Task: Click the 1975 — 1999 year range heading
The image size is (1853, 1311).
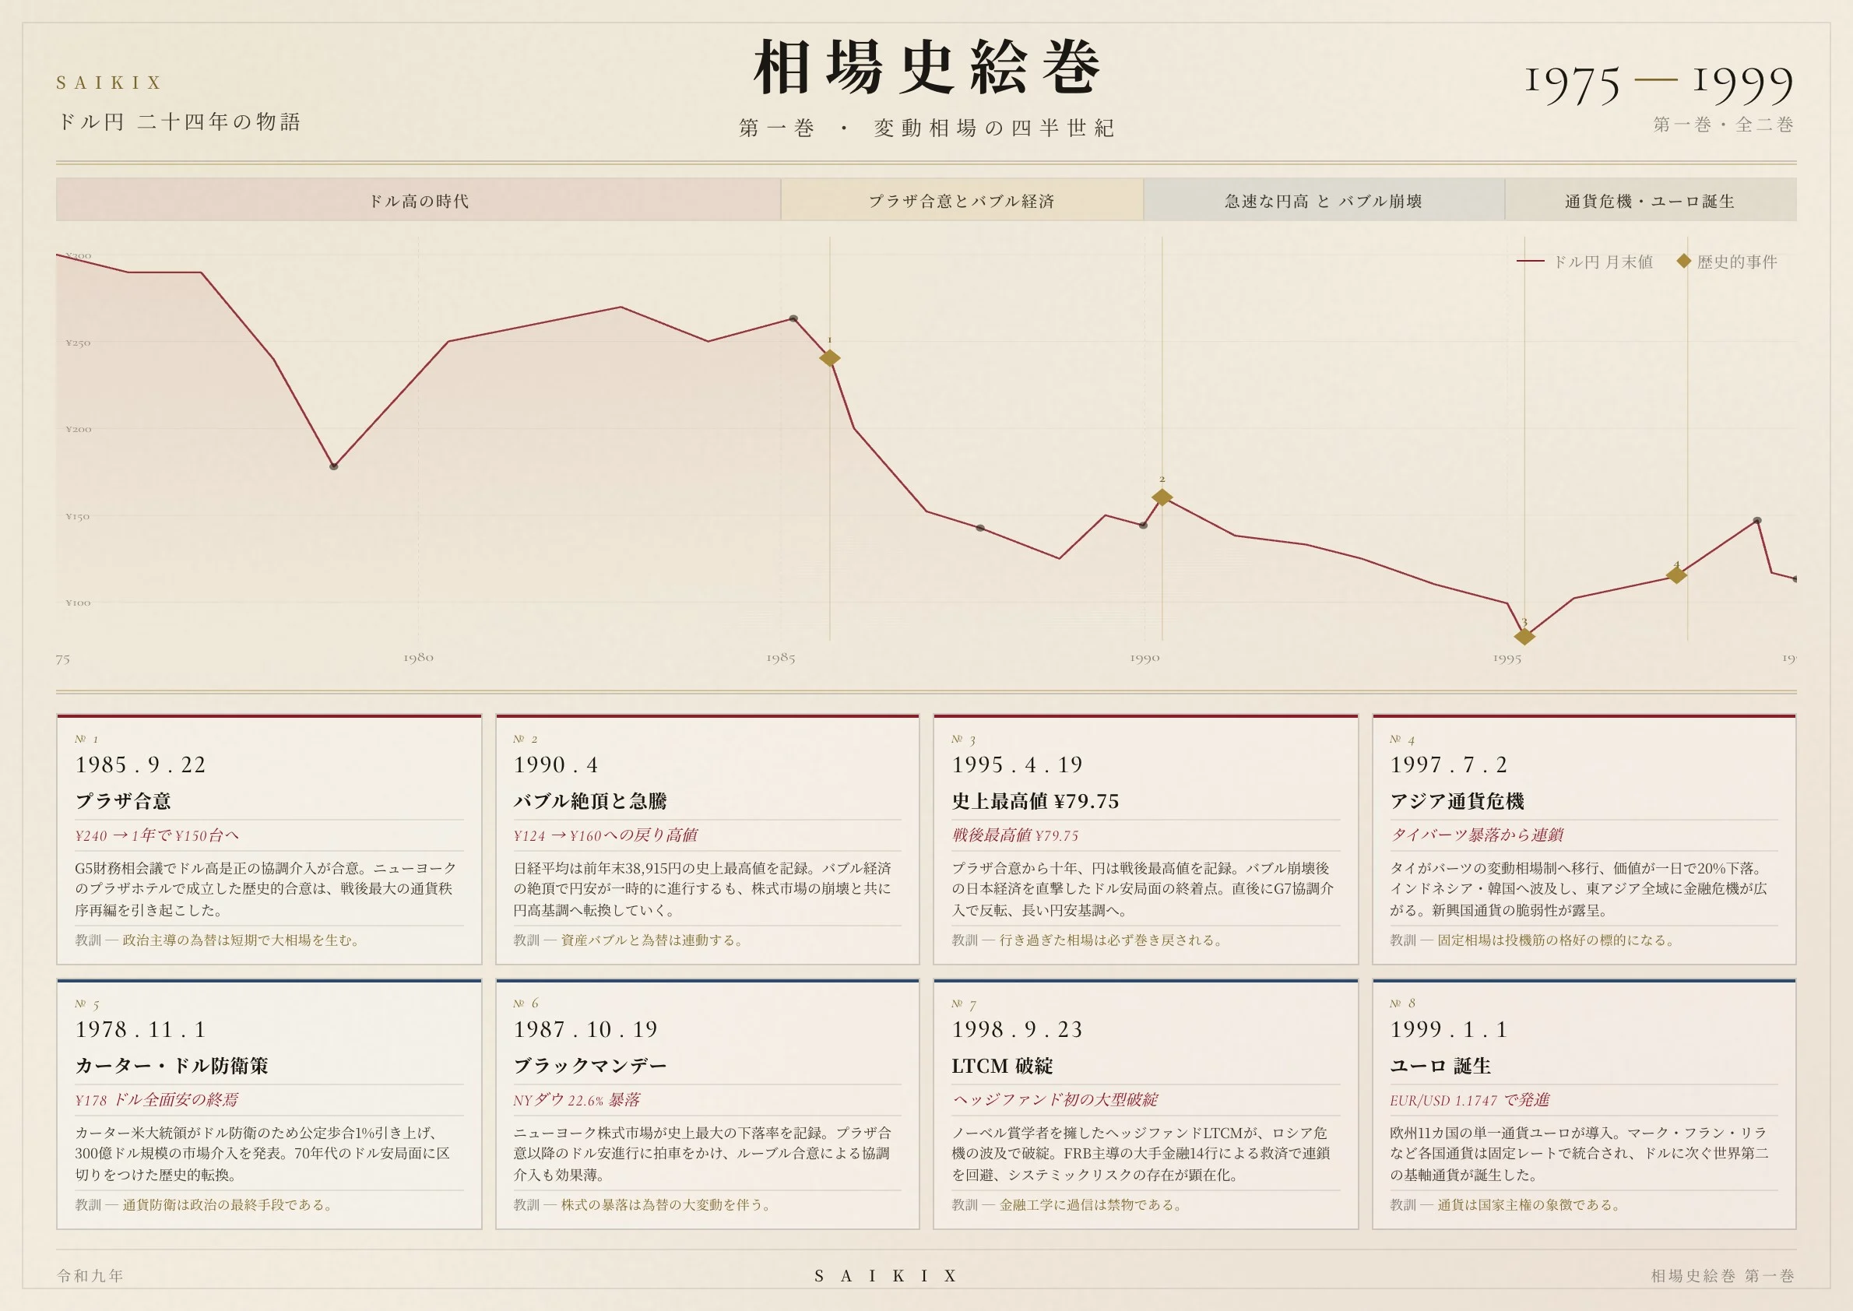Action: 1659,84
